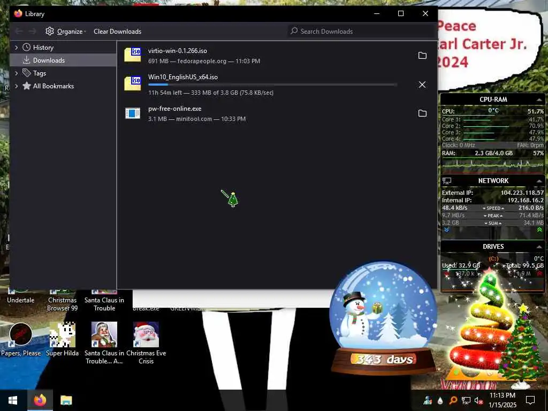Click the snow globe countdown gadget

[x=383, y=317]
